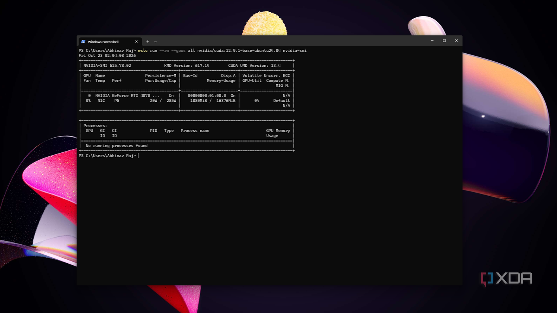Click "CUDA UMD Version: 13.4" text
Viewport: 557px width, 313px height.
point(254,66)
